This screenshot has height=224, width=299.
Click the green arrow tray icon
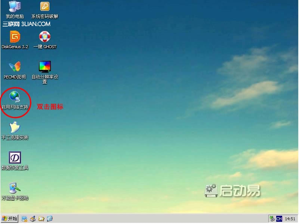tap(272, 218)
